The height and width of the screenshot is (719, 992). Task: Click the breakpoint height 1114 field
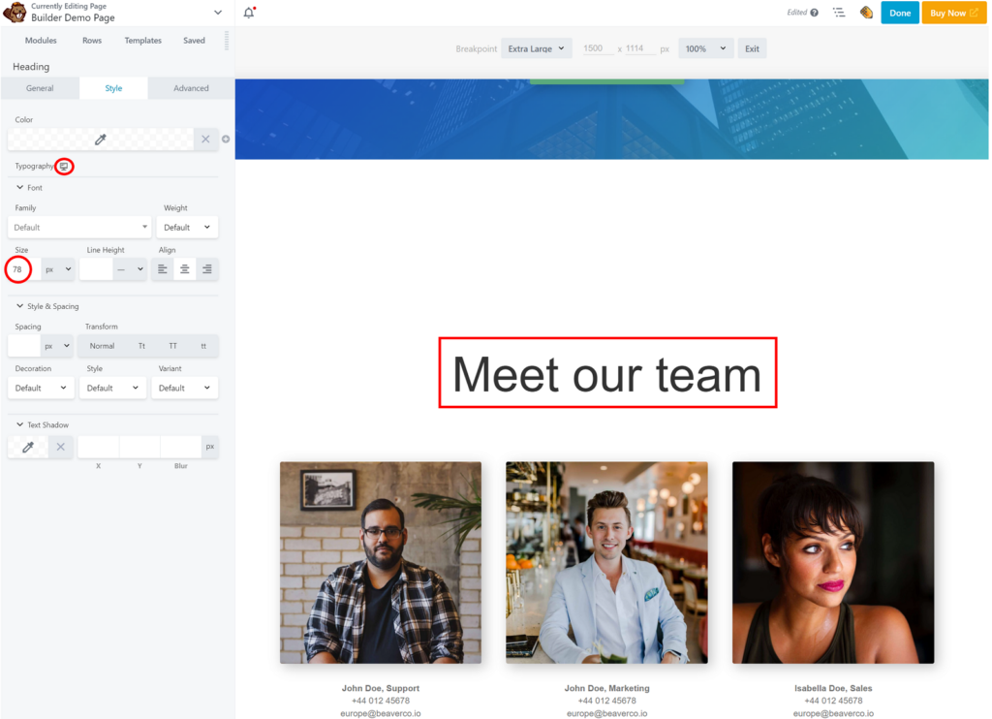pyautogui.click(x=639, y=48)
